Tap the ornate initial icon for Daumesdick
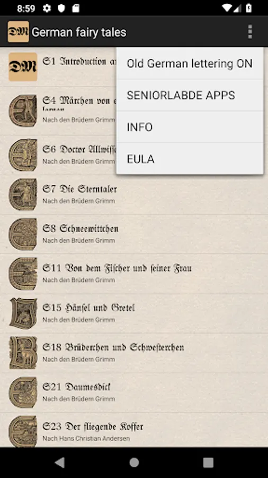Viewport: 268px width, 478px height. point(23,392)
